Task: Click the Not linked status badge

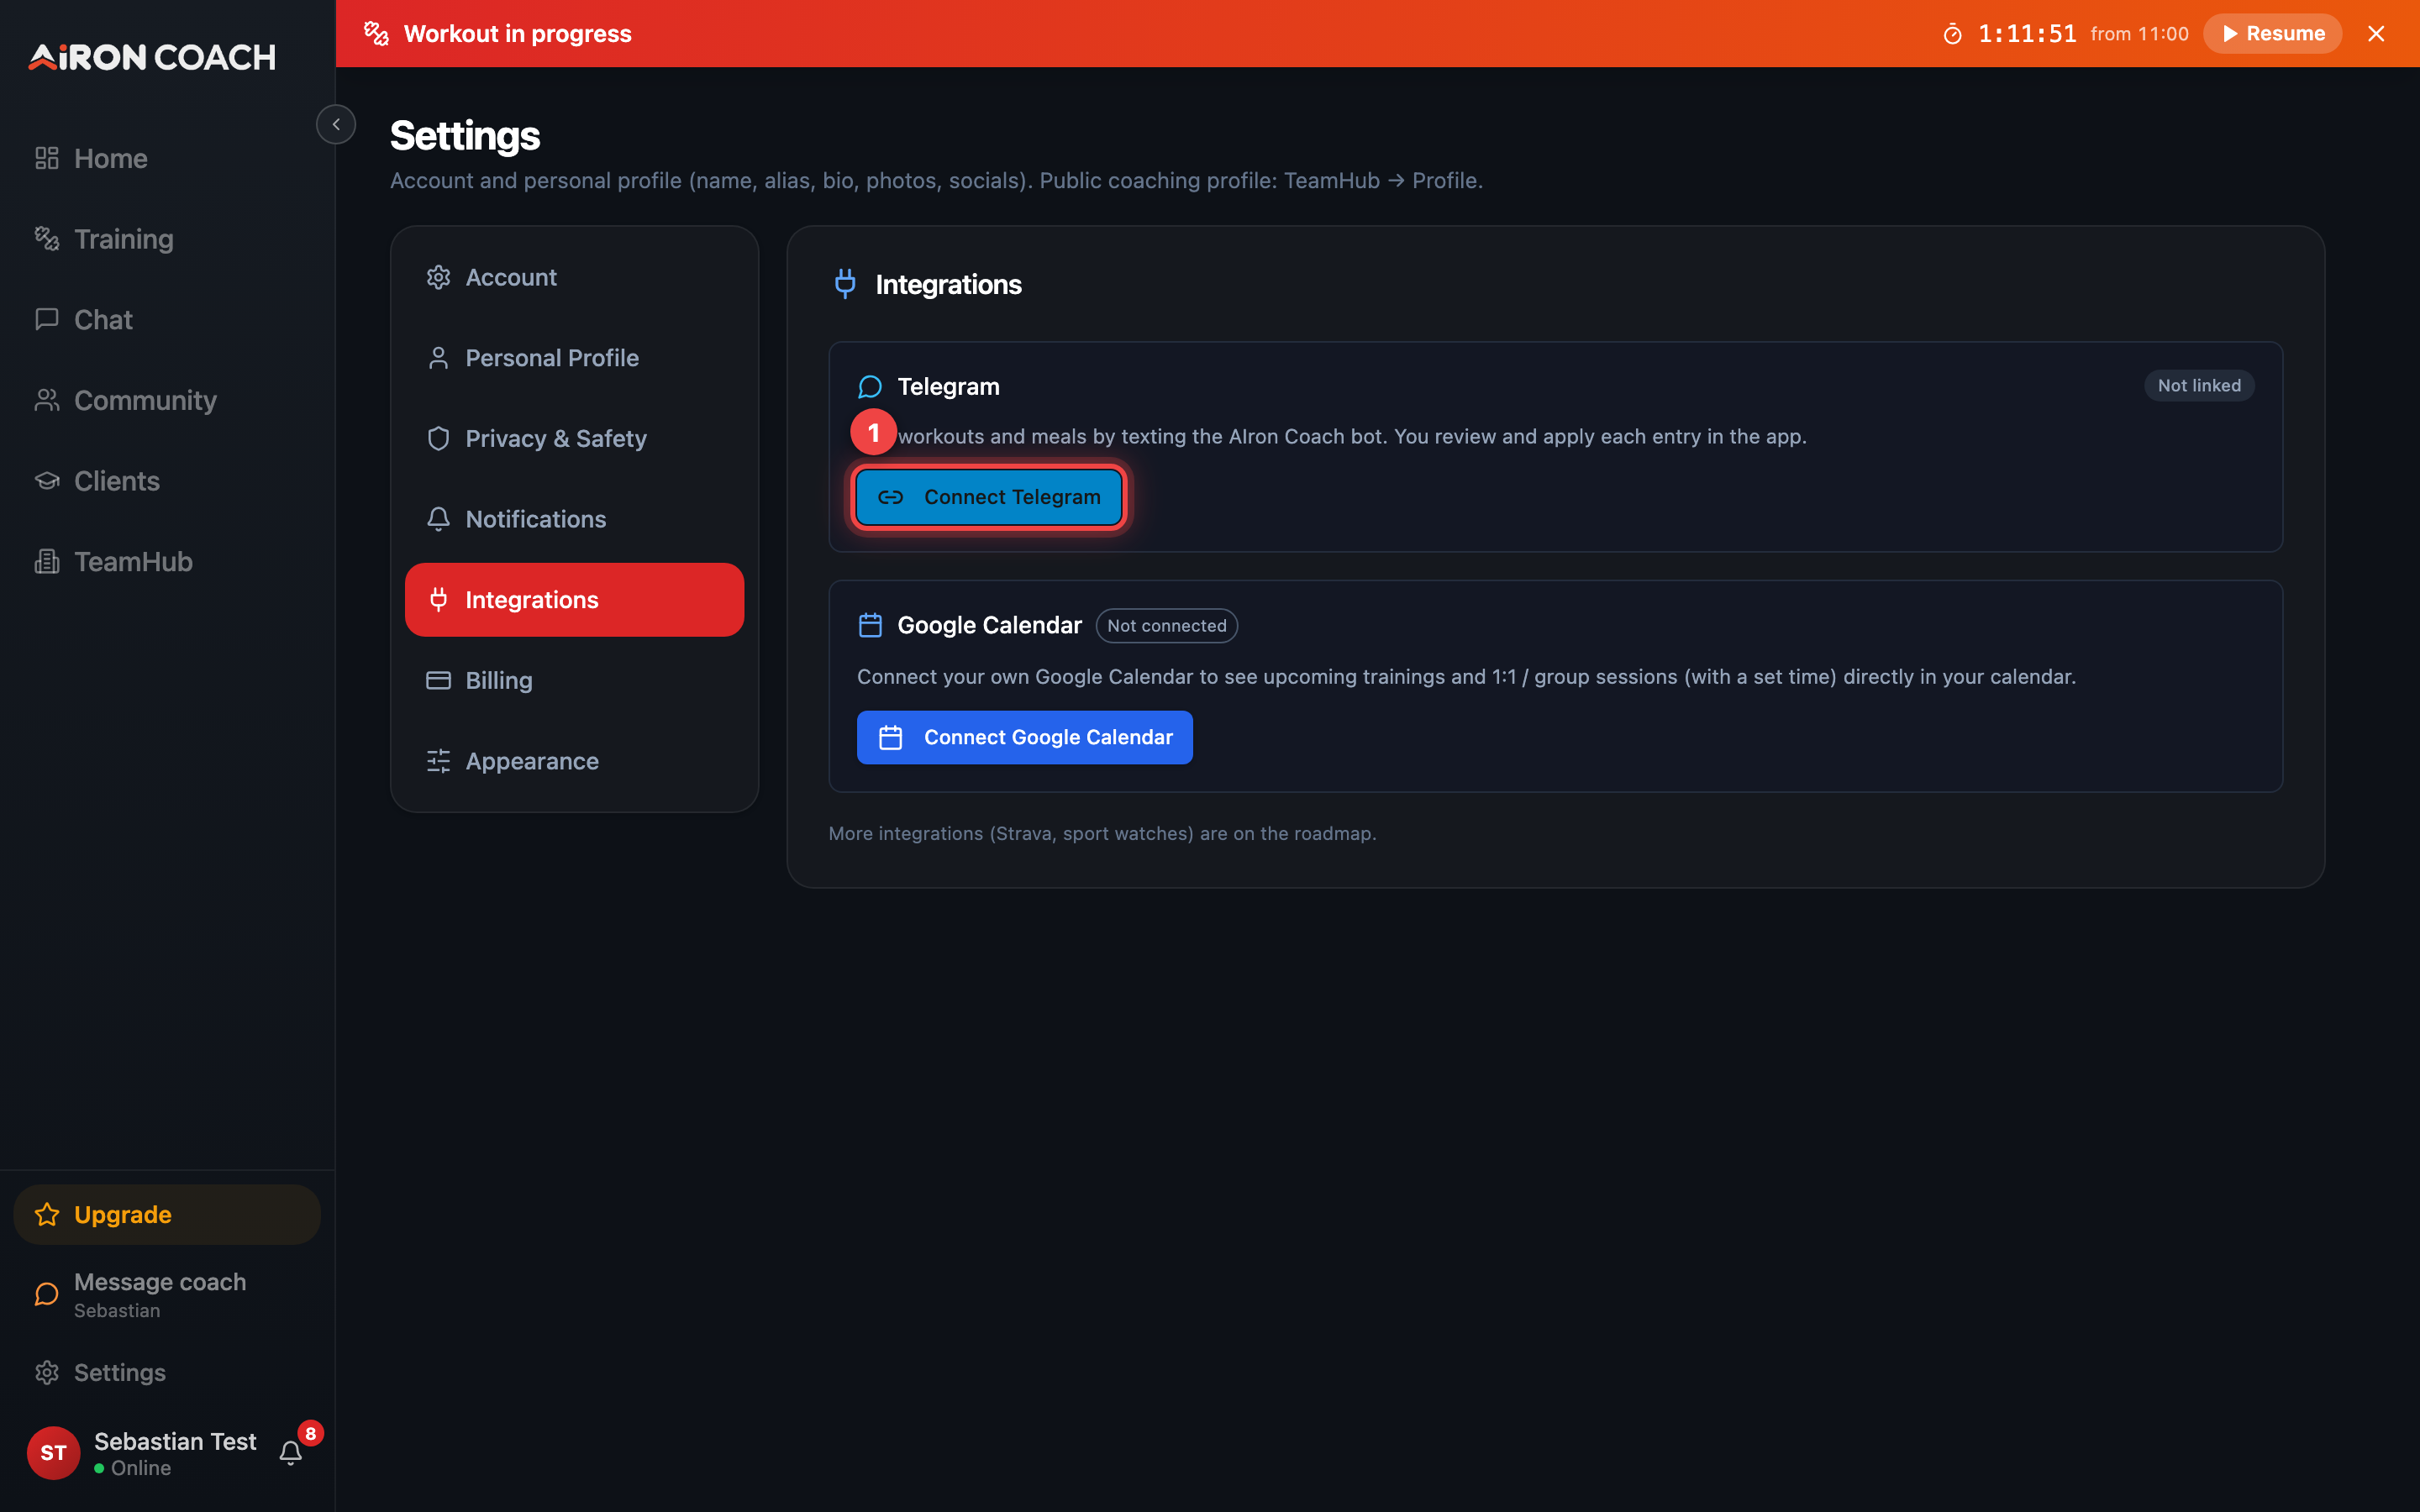Action: pos(2199,386)
